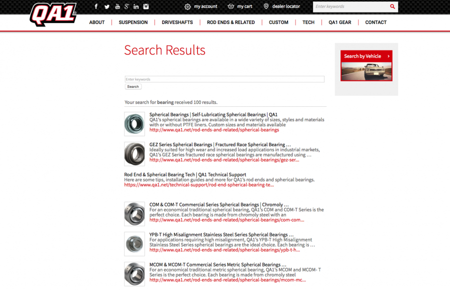The height and width of the screenshot is (290, 450).
Task: Click the Search by Vehicle label
Action: [362, 56]
